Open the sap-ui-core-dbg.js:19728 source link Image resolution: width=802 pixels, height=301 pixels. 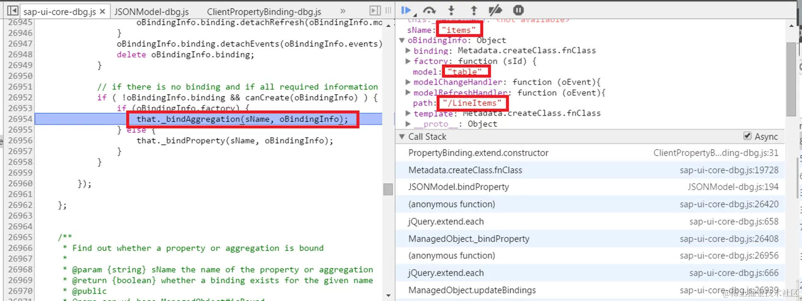pos(729,170)
